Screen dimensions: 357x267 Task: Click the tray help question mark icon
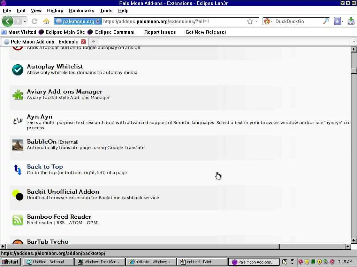(x=284, y=262)
